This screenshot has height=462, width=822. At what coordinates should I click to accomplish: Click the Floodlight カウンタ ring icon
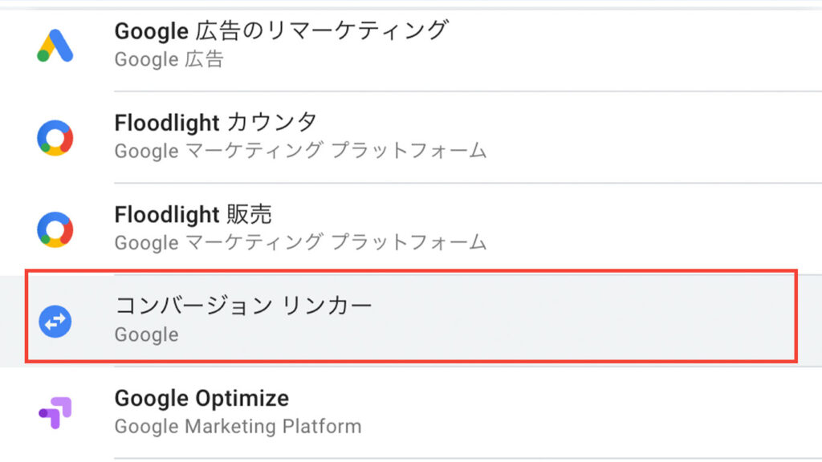pyautogui.click(x=55, y=138)
